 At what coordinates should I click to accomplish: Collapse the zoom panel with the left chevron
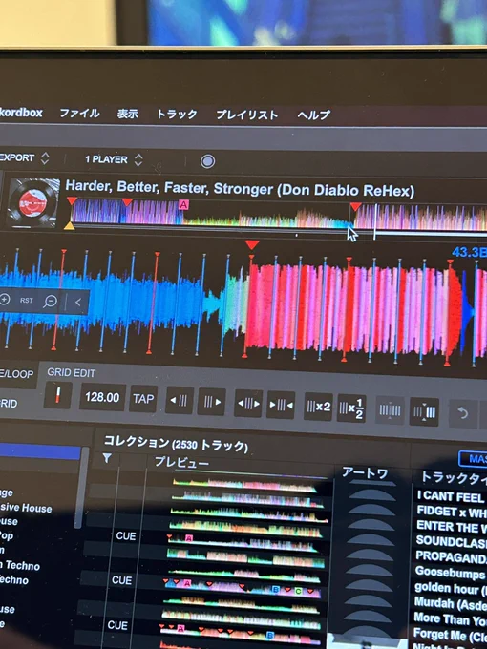click(78, 303)
